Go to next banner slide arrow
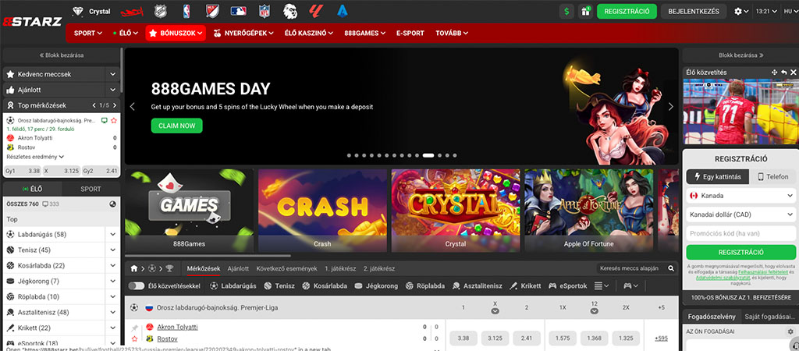Image resolution: width=799 pixels, height=351 pixels. coord(670,107)
